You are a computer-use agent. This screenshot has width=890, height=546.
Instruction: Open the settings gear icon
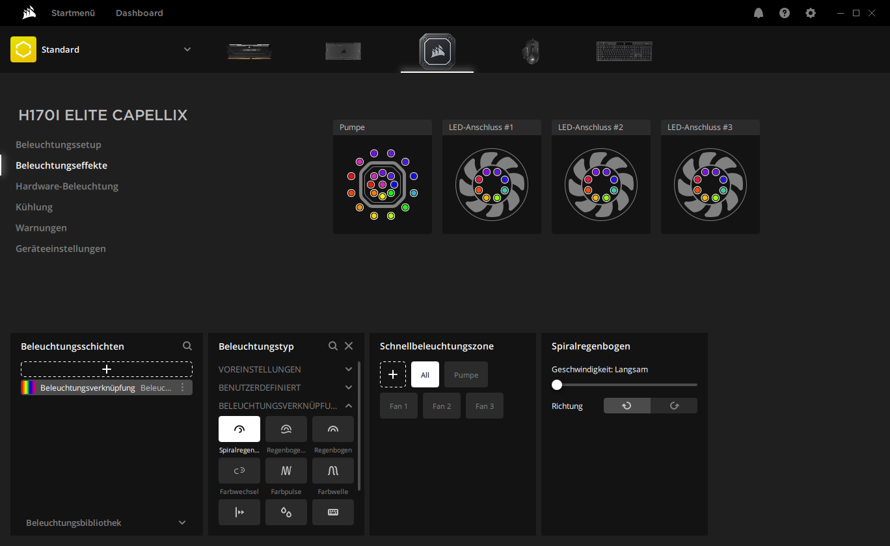tap(811, 13)
